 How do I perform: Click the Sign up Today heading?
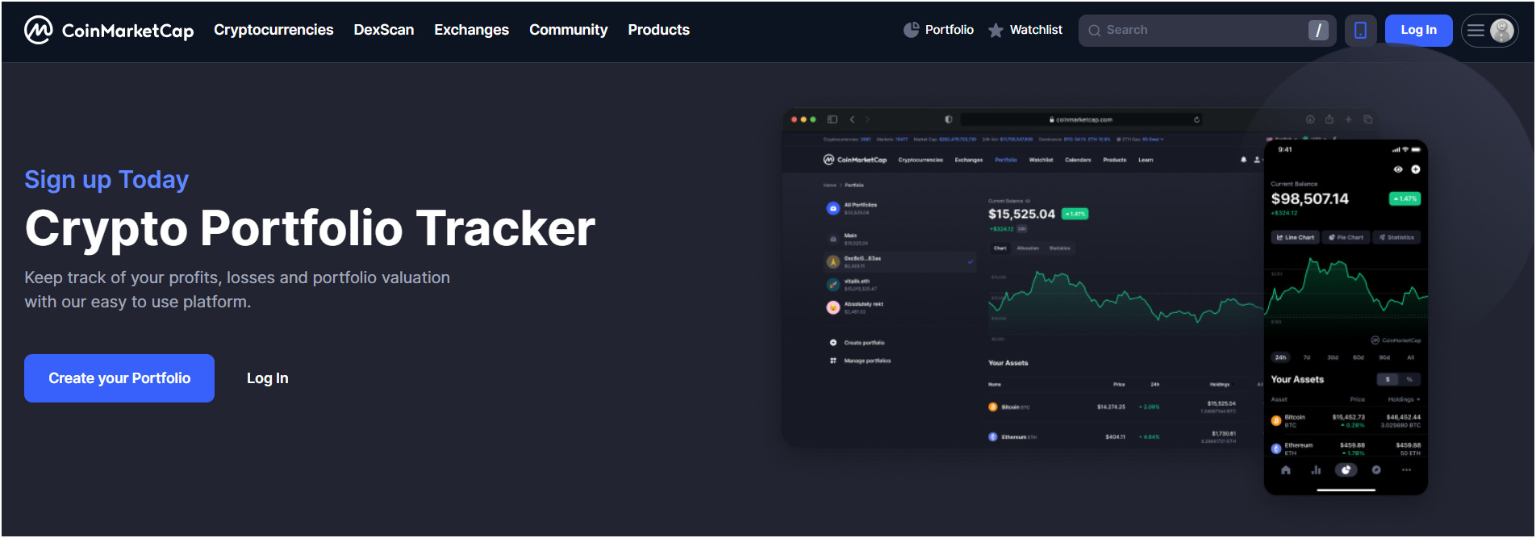click(106, 179)
